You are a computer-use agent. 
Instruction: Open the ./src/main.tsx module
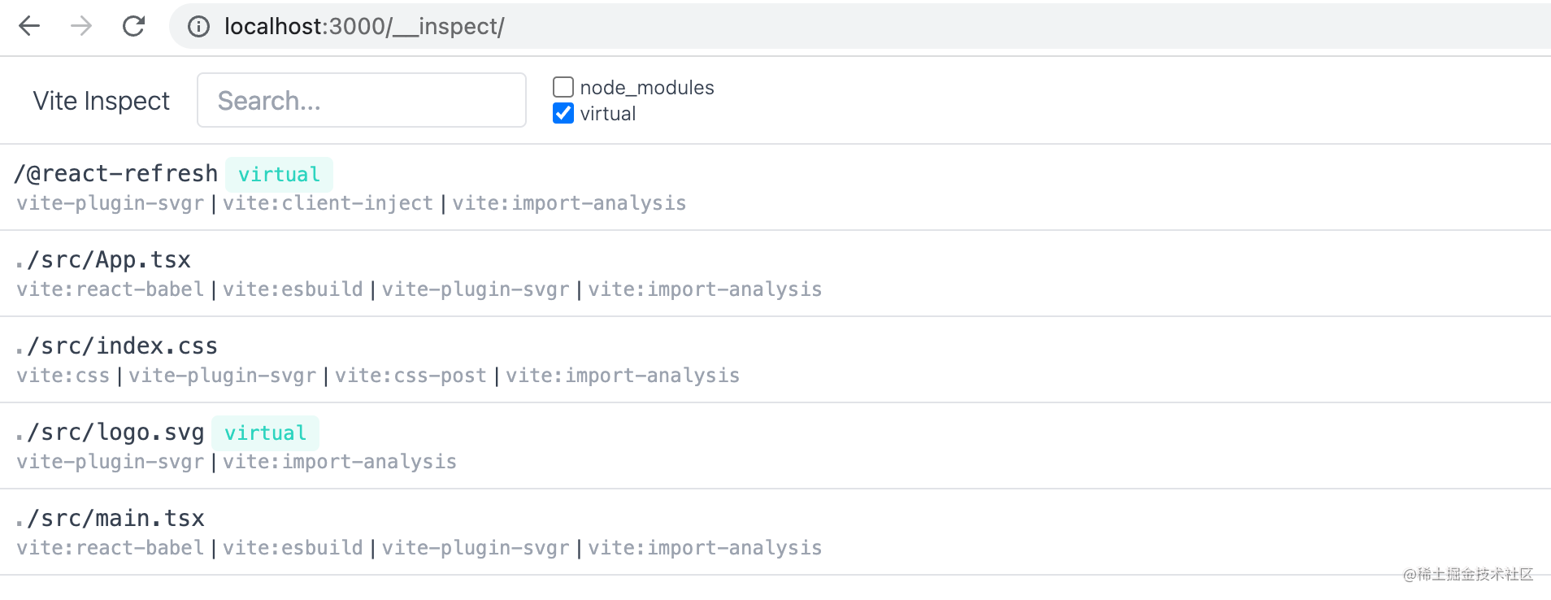pos(110,519)
